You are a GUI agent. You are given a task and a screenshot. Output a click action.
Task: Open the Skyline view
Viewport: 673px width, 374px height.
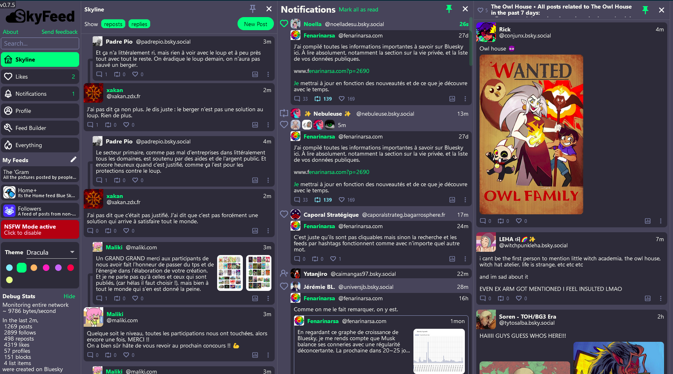[x=40, y=59]
